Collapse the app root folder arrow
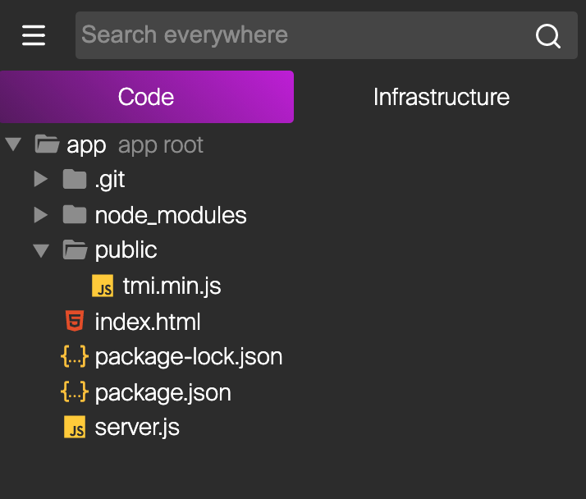 coord(12,145)
